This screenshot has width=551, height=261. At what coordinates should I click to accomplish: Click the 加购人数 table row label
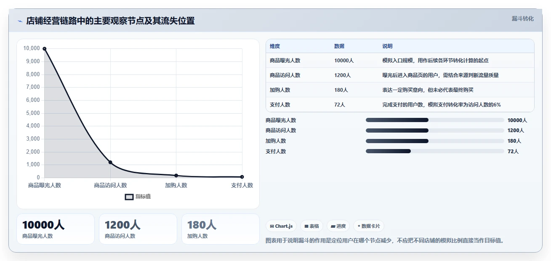(280, 90)
